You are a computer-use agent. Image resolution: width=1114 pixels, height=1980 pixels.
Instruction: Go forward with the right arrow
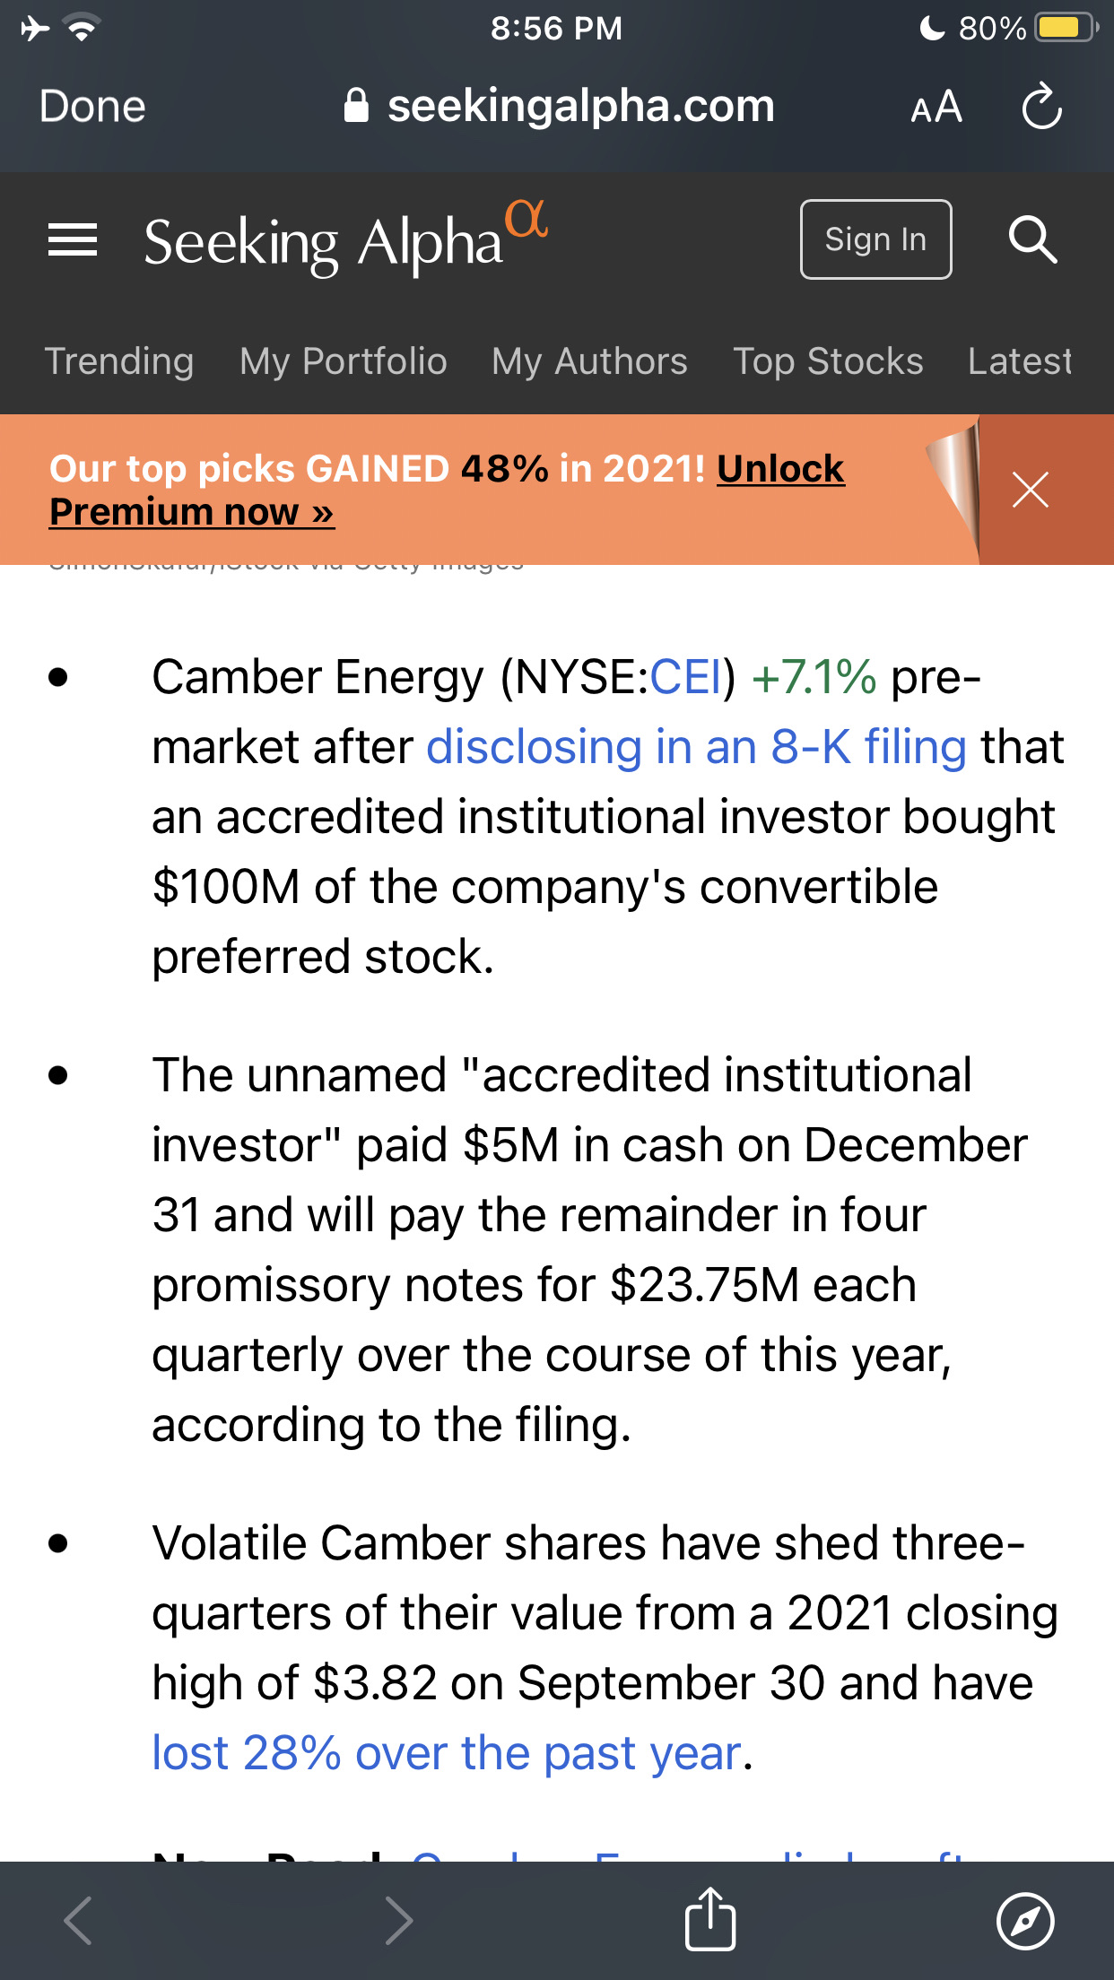pyautogui.click(x=397, y=1921)
